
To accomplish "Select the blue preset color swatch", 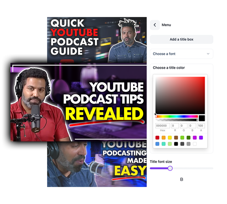I will pyautogui.click(x=157, y=144).
